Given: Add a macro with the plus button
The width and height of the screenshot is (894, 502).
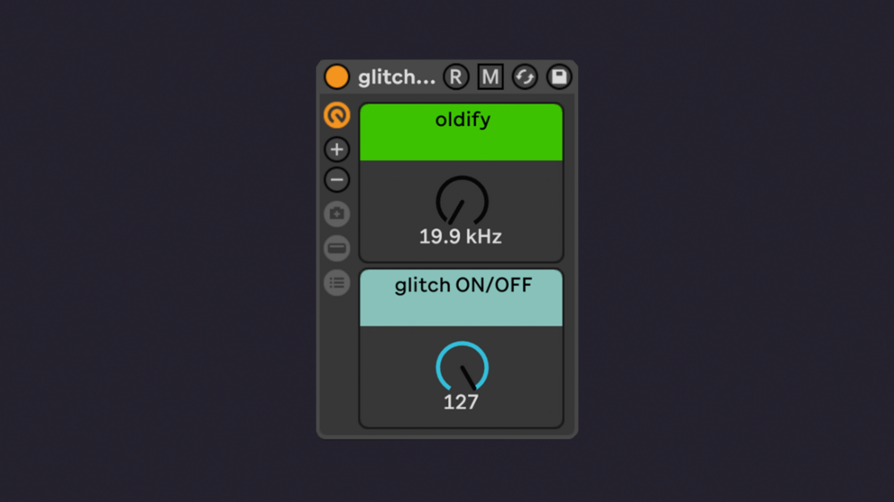Looking at the screenshot, I should (337, 149).
